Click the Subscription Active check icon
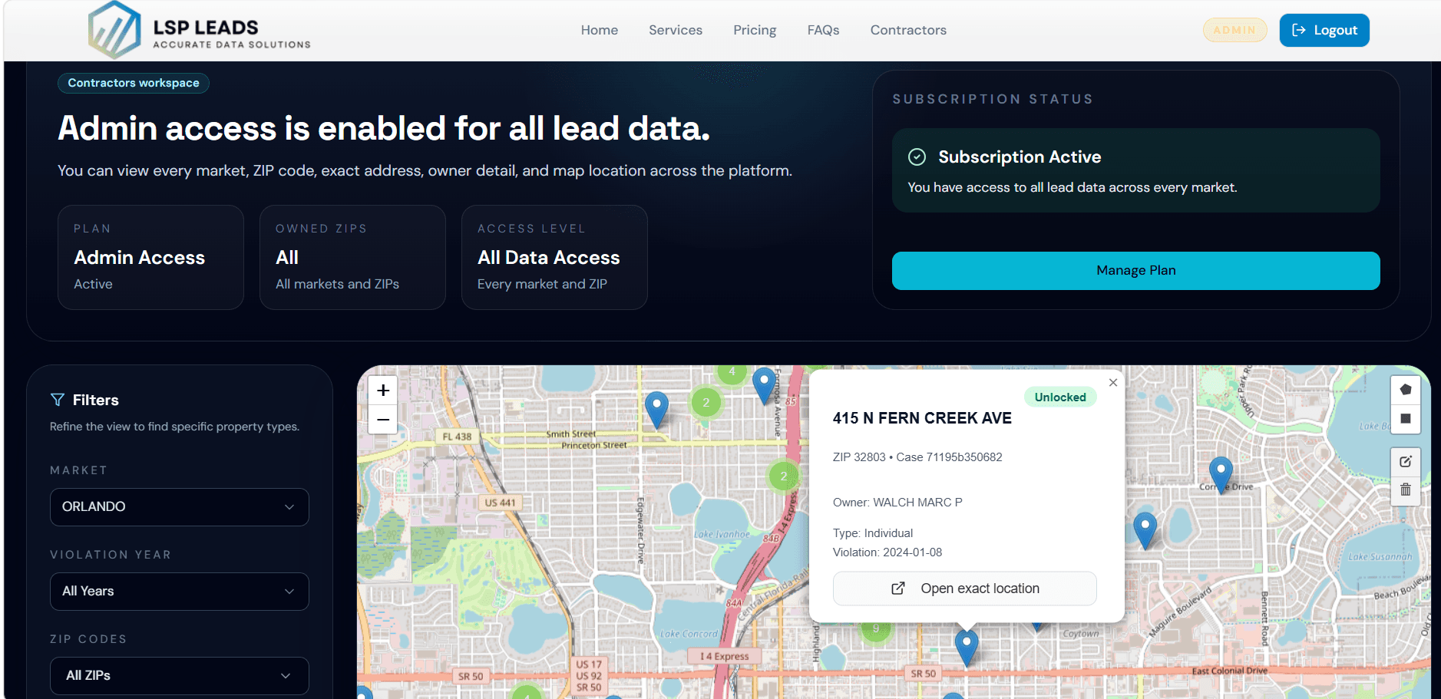 (917, 157)
